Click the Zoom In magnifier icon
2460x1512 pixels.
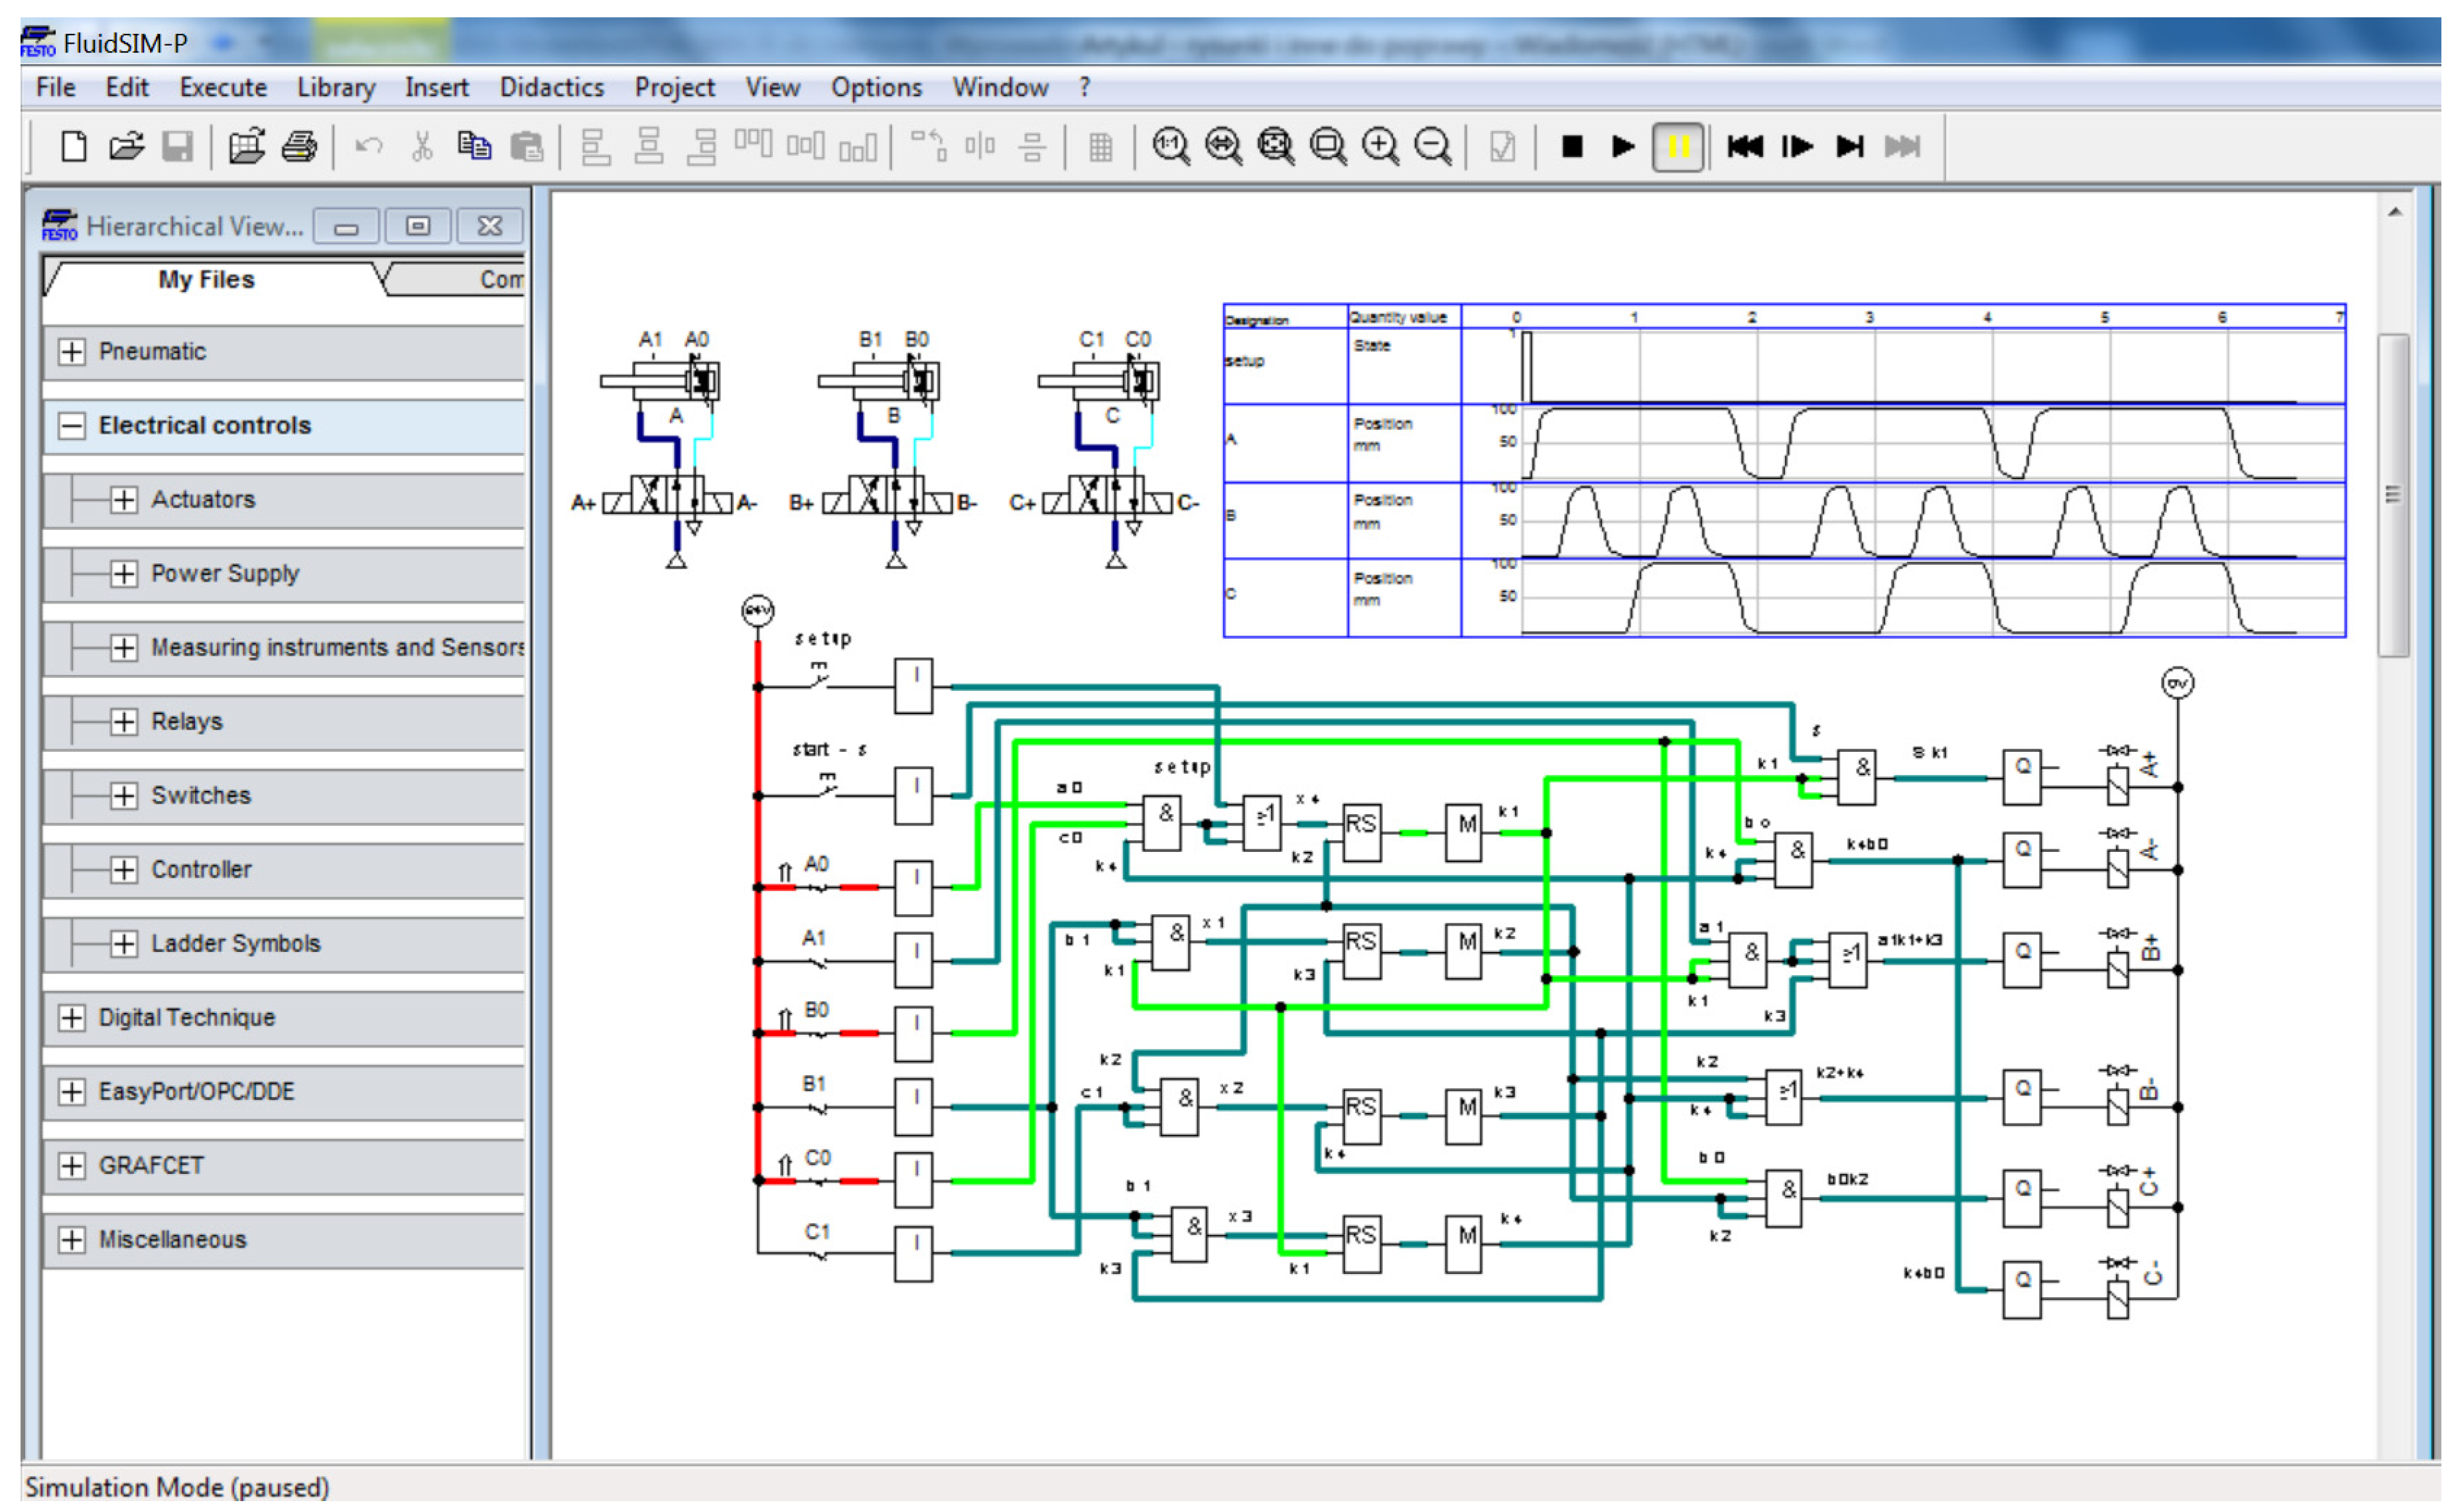click(x=1380, y=147)
